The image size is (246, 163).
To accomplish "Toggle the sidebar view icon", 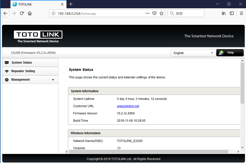I will point(232,13).
